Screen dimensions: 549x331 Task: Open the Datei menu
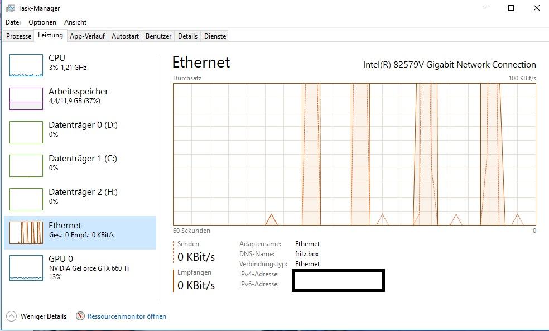click(x=13, y=22)
